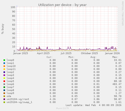Image resolution: width=125 pixels, height=111 pixels.
Task: Click the loop9 legend label
Action: pyautogui.click(x=10, y=93)
